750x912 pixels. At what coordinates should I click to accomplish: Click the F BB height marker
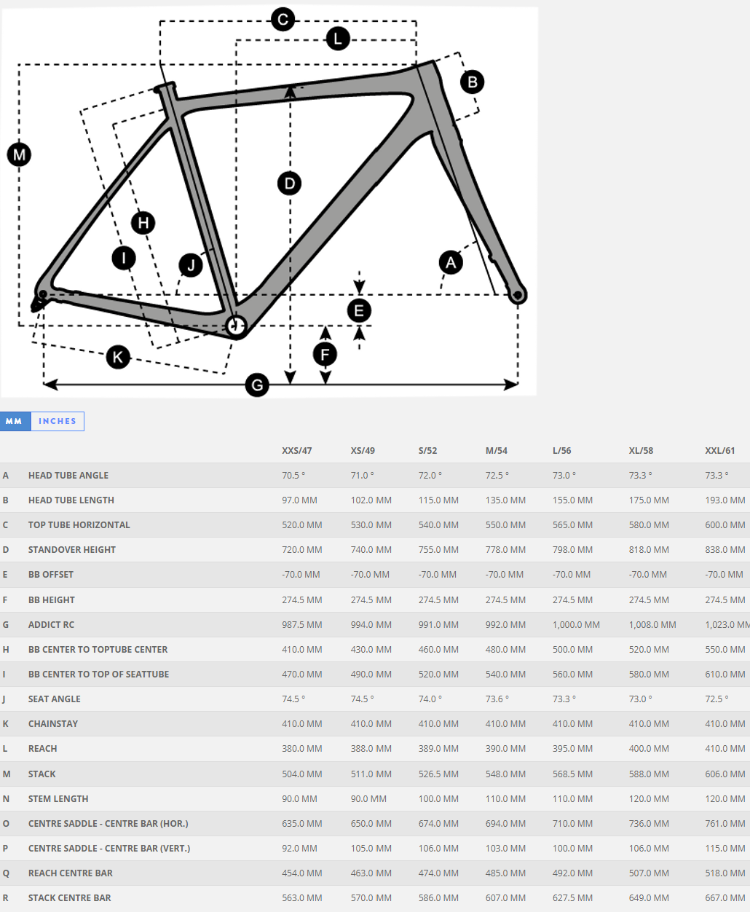click(325, 355)
